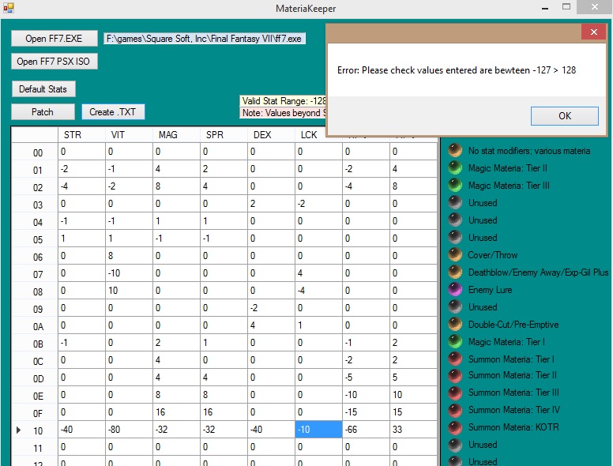
Task: Click the red orb beside Summon Materia: KOTR
Action: click(455, 427)
